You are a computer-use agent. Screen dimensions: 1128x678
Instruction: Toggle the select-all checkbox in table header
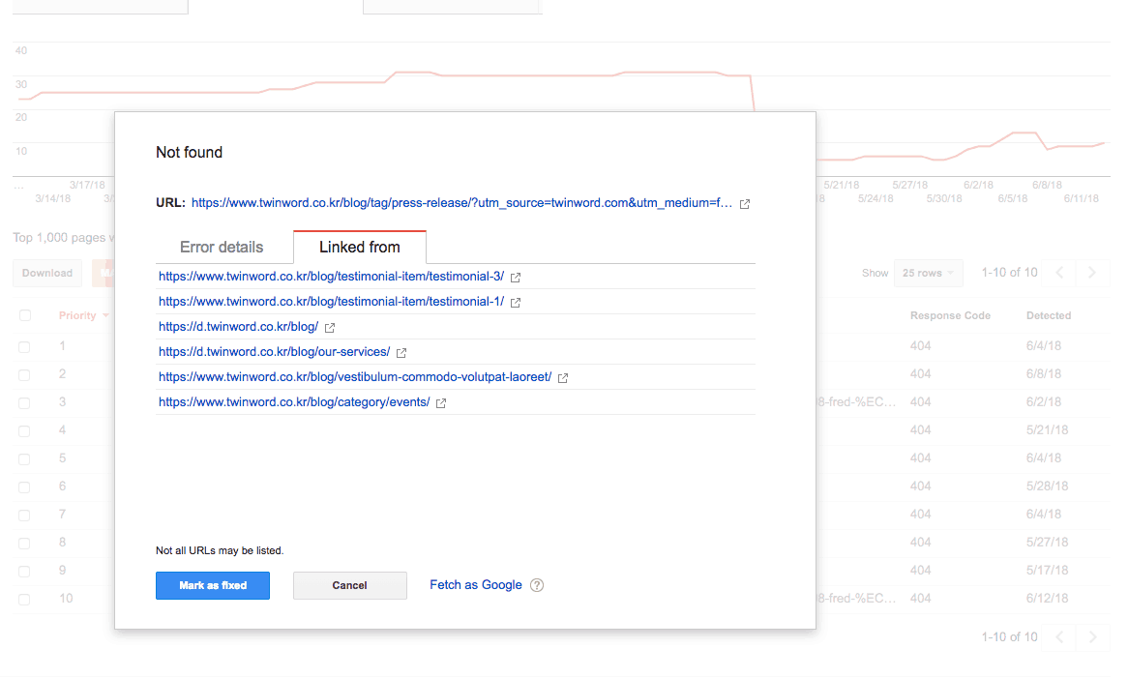[x=25, y=315]
